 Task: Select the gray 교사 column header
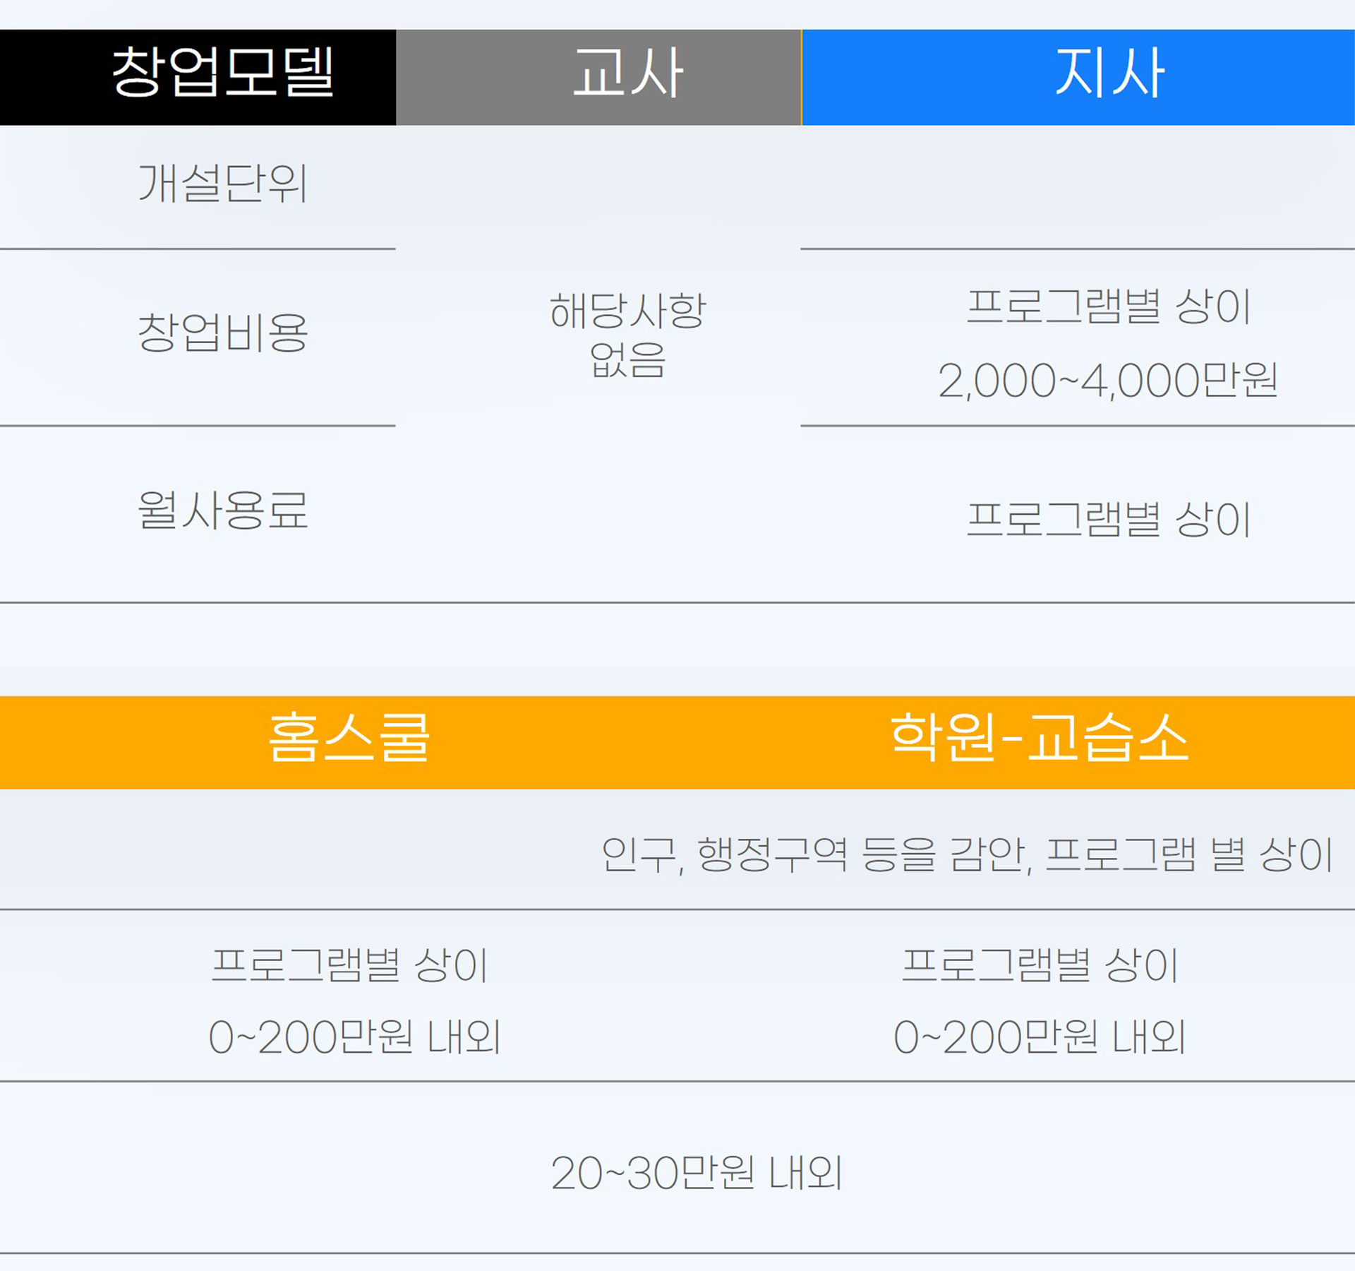(598, 77)
